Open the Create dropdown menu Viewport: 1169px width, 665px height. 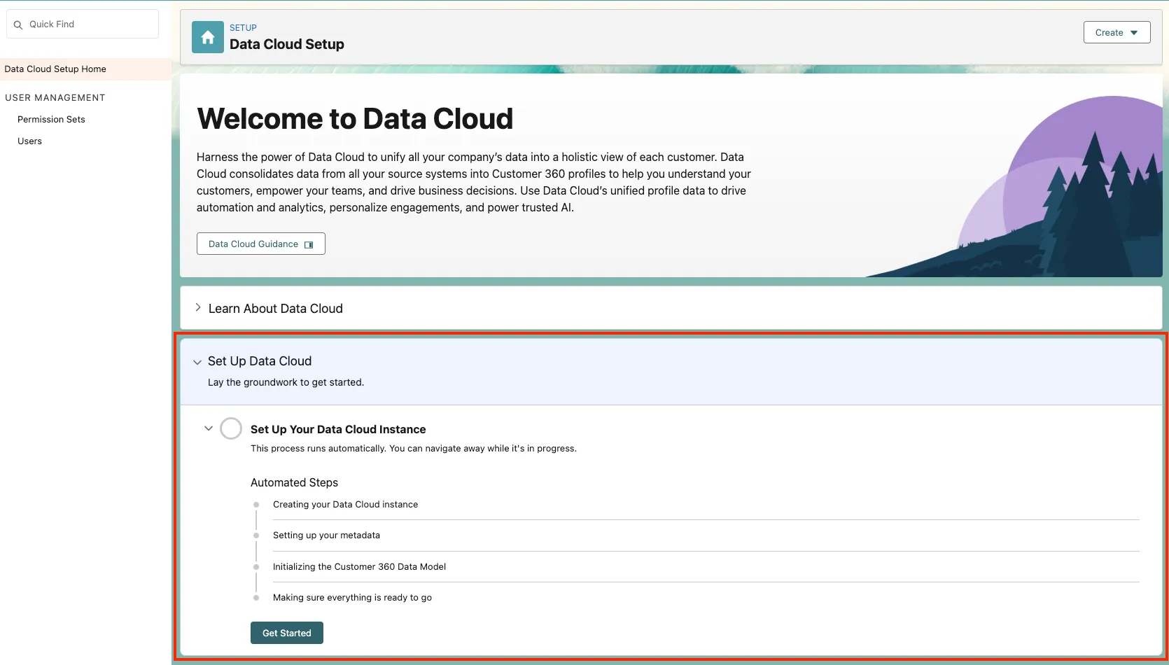click(1116, 33)
